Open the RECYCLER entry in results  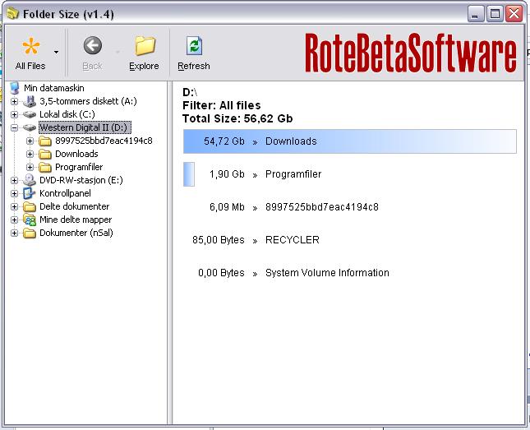point(292,240)
